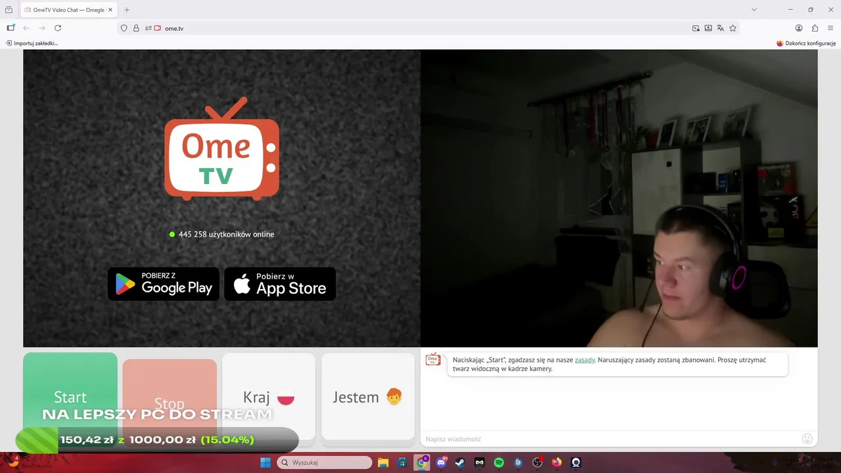Bookmark this page with star icon

point(733,28)
